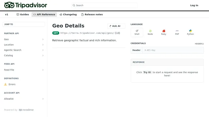Click the readme logo in footer
The image size is (209, 117).
coord(26,110)
